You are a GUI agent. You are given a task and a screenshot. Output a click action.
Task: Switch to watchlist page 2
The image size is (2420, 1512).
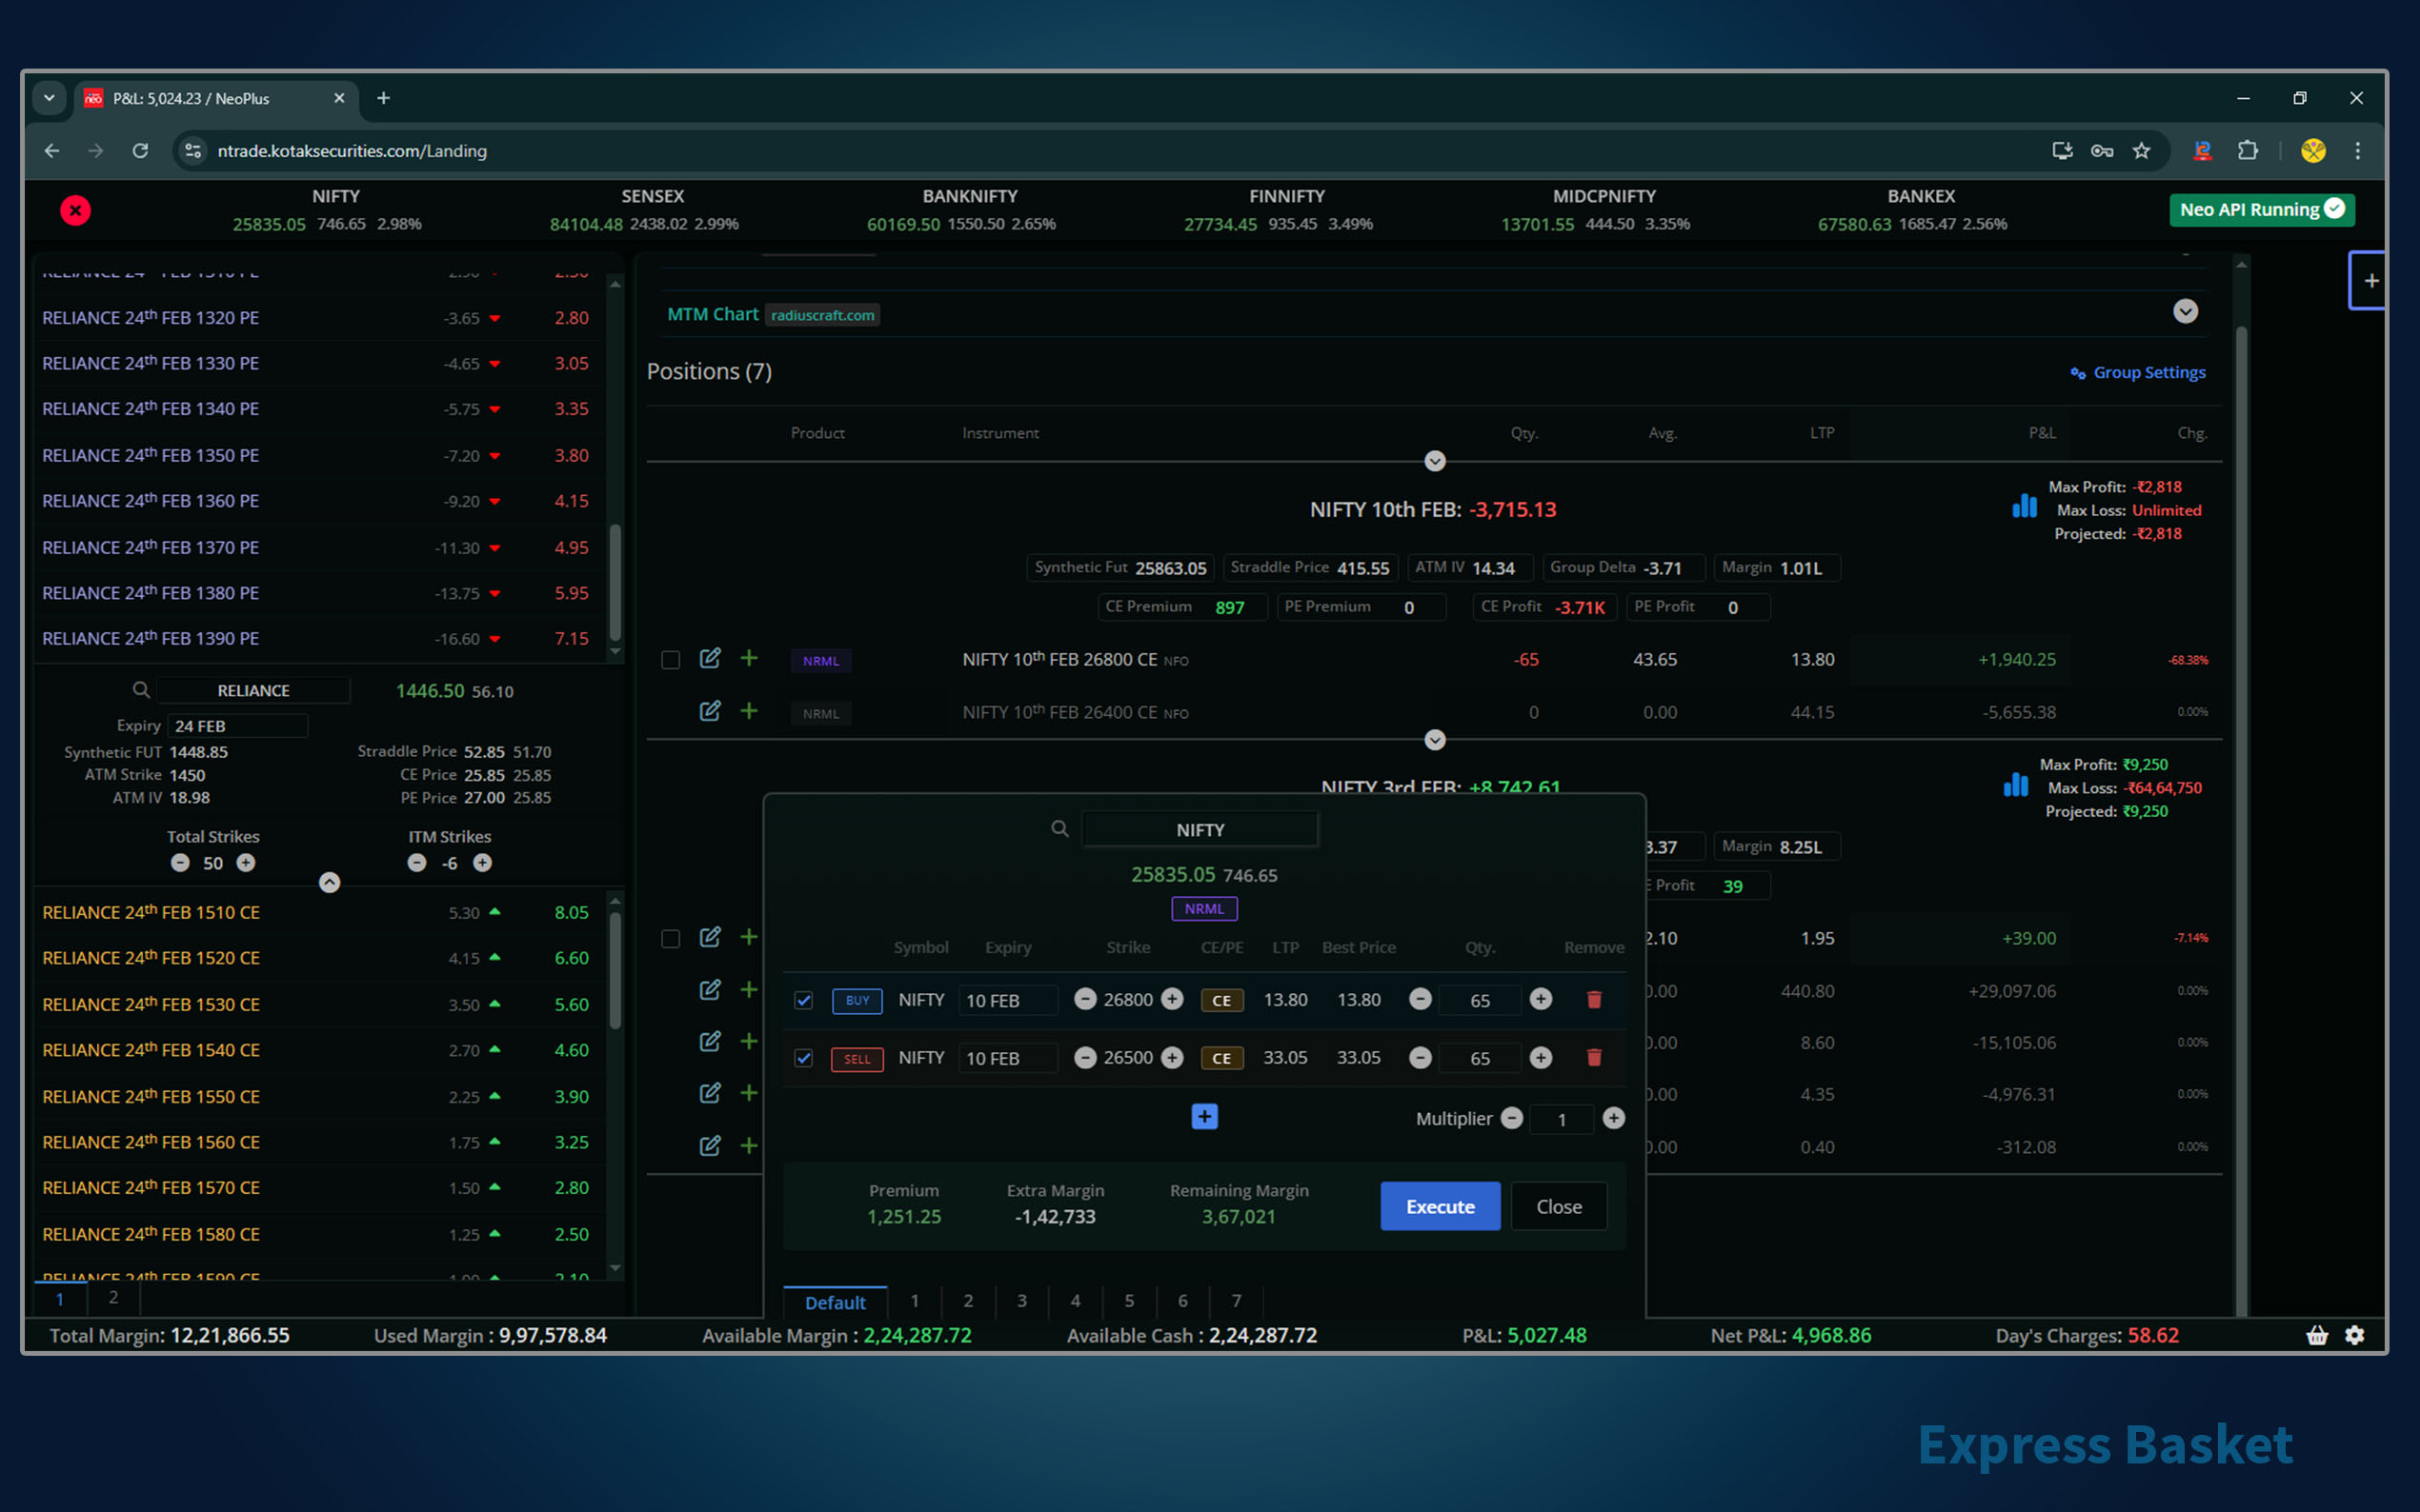point(113,1298)
